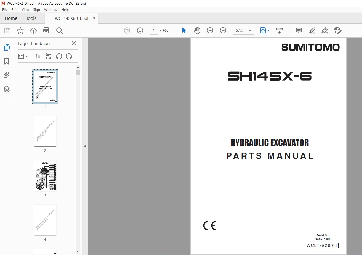The height and width of the screenshot is (255, 362).
Task: Click the Save file icon
Action: click(x=7, y=31)
